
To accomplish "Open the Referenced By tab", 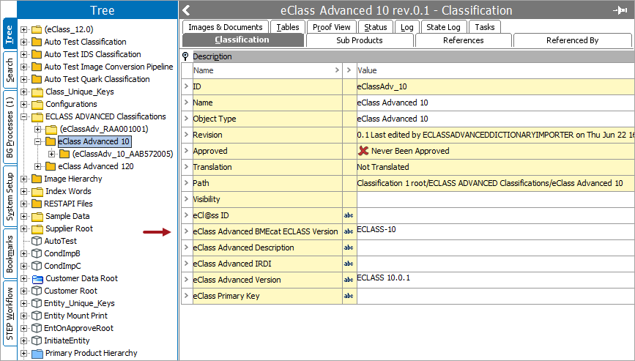I will [x=572, y=40].
